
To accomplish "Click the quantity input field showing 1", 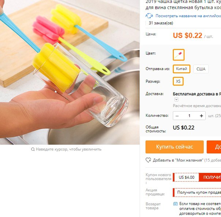I will tap(189, 116).
